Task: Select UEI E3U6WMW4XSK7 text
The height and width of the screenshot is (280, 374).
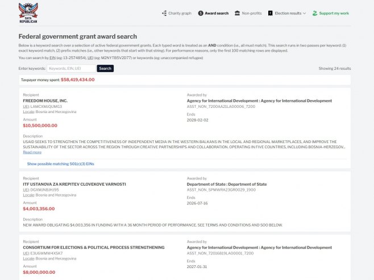Action: (43, 253)
